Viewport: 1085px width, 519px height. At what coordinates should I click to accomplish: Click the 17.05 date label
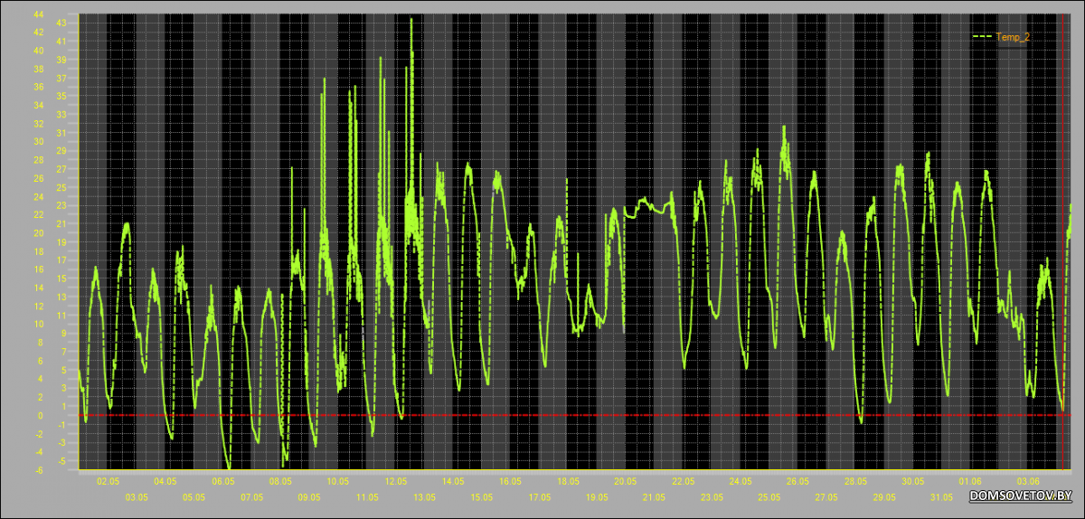(539, 497)
